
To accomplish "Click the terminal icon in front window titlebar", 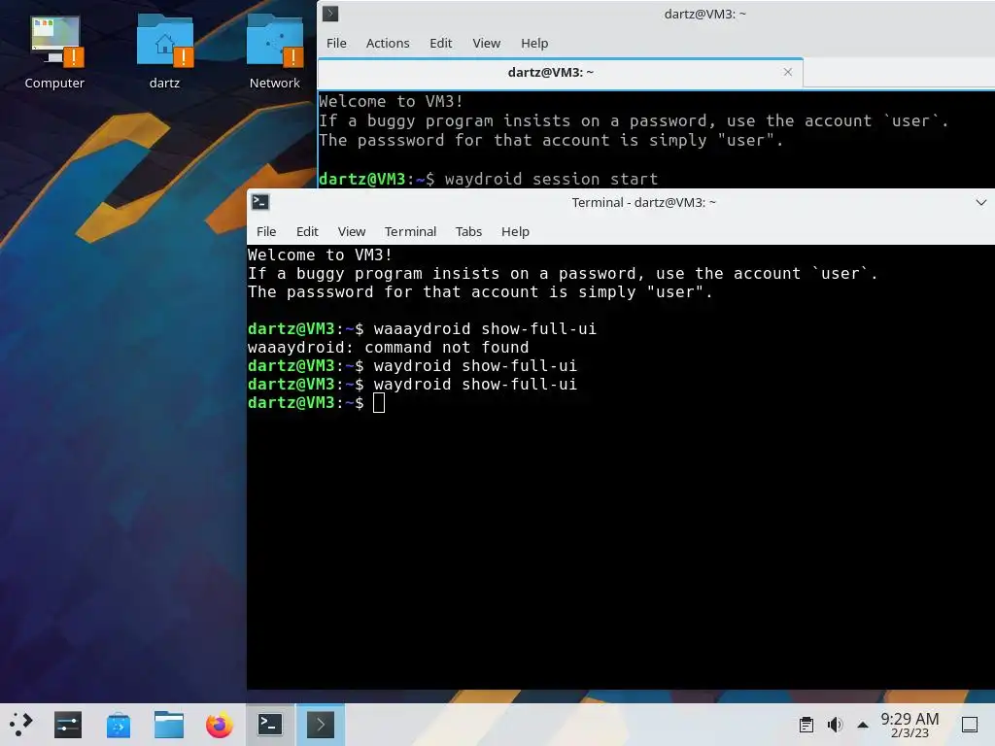I will coord(260,202).
